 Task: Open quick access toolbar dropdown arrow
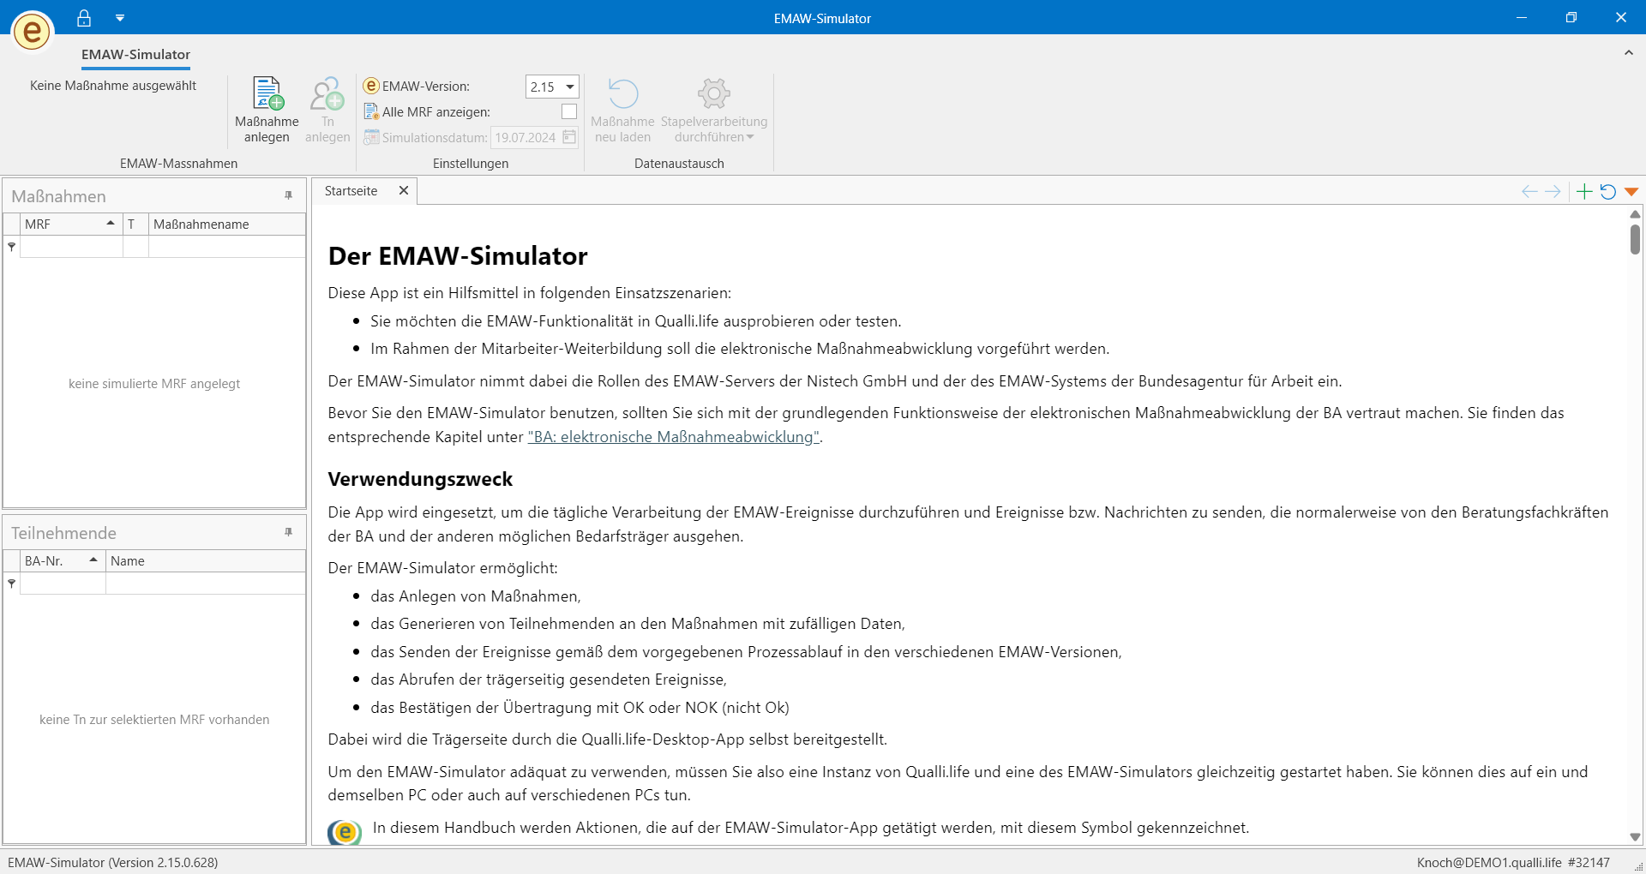point(120,18)
